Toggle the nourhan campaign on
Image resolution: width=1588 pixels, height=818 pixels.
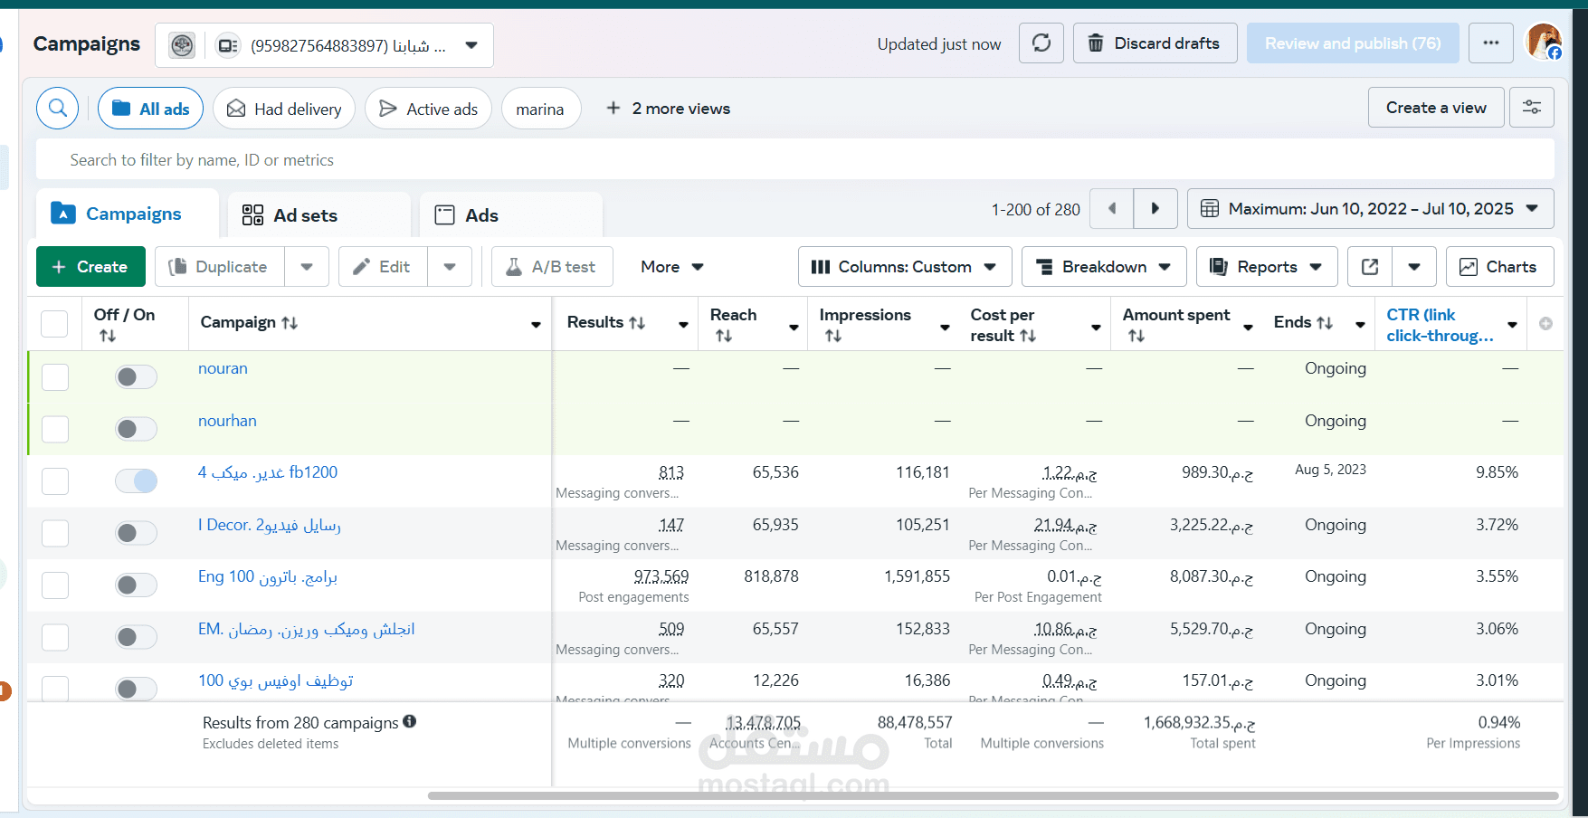[136, 429]
